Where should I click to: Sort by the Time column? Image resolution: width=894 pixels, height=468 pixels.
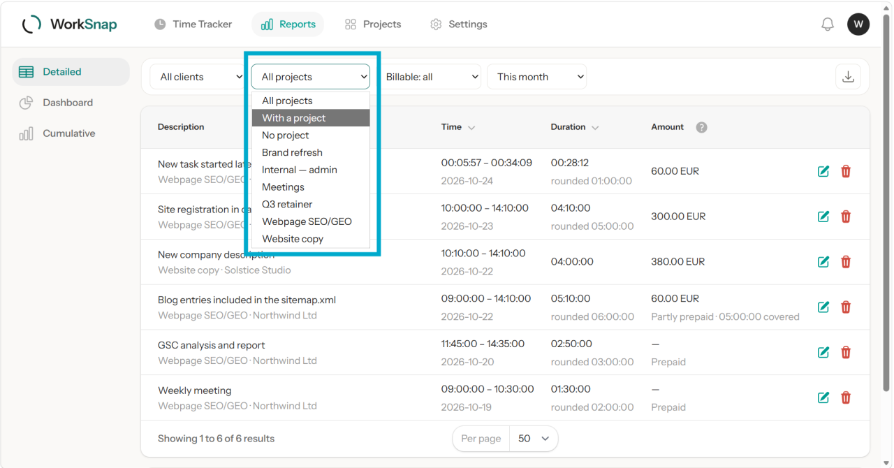[x=458, y=127]
